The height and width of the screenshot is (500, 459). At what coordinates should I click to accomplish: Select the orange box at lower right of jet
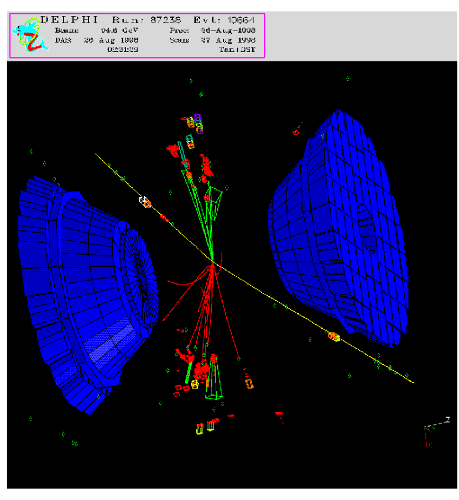coord(248,383)
